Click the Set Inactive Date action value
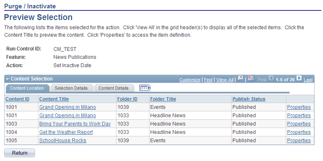This screenshot has width=323, height=161. [72, 65]
